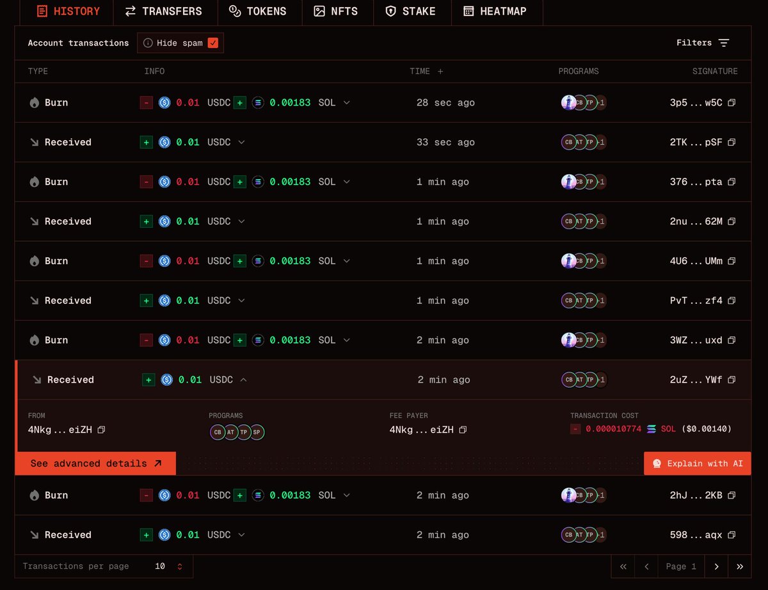Uncheck the Hide spam checkbox

[x=213, y=43]
